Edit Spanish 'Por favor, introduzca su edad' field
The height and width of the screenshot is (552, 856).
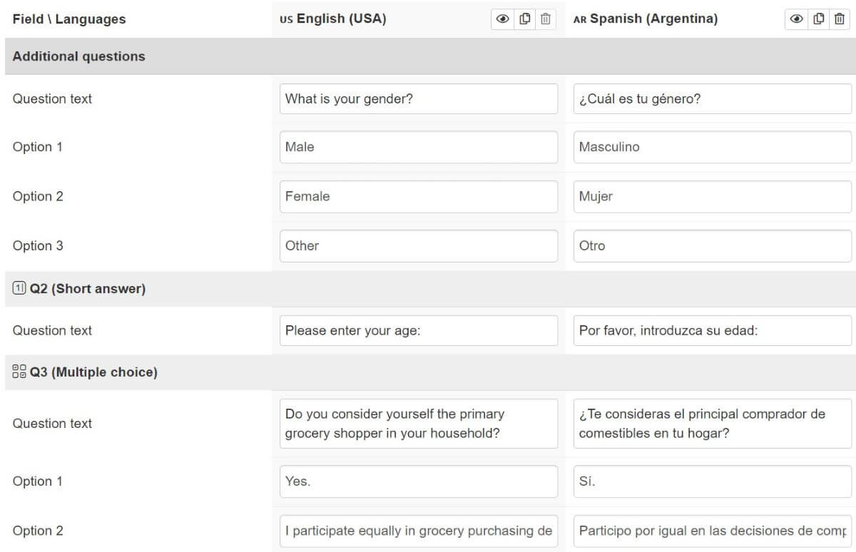pos(712,331)
